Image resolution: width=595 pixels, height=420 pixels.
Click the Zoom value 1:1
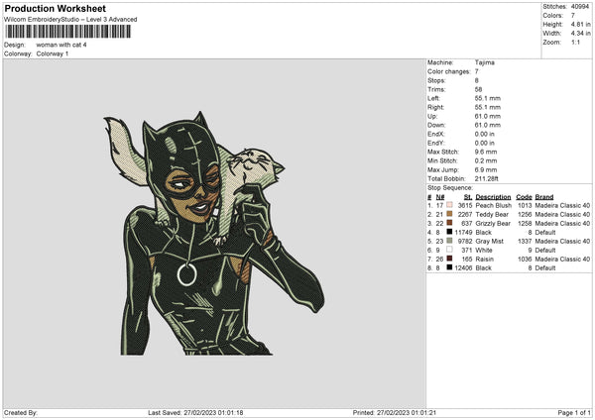575,42
